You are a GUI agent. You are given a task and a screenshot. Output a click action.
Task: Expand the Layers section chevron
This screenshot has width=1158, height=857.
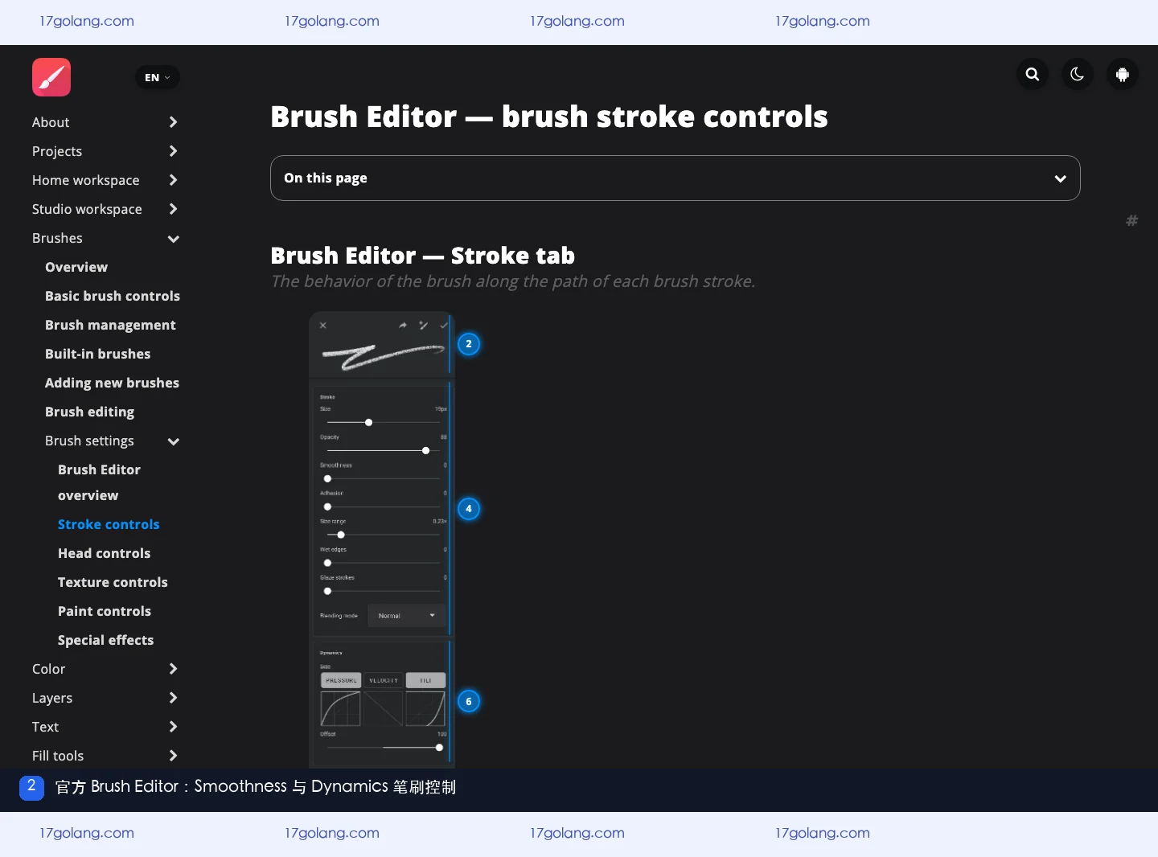click(173, 698)
